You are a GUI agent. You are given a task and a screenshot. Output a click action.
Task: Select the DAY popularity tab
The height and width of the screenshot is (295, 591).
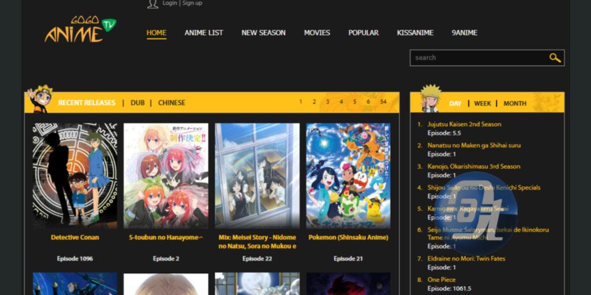[455, 104]
